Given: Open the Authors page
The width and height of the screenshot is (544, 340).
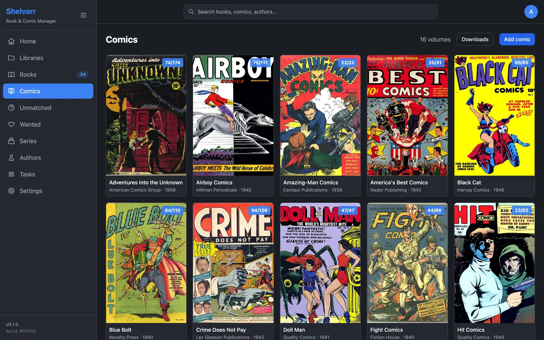Looking at the screenshot, I should point(48,157).
